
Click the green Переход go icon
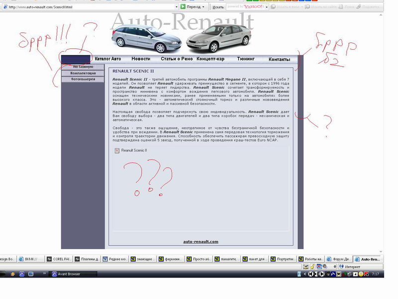(x=183, y=6)
